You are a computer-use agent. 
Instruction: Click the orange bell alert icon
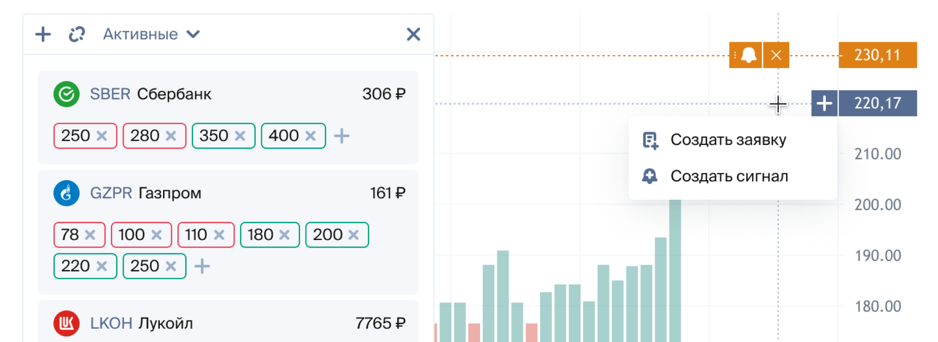(x=748, y=55)
